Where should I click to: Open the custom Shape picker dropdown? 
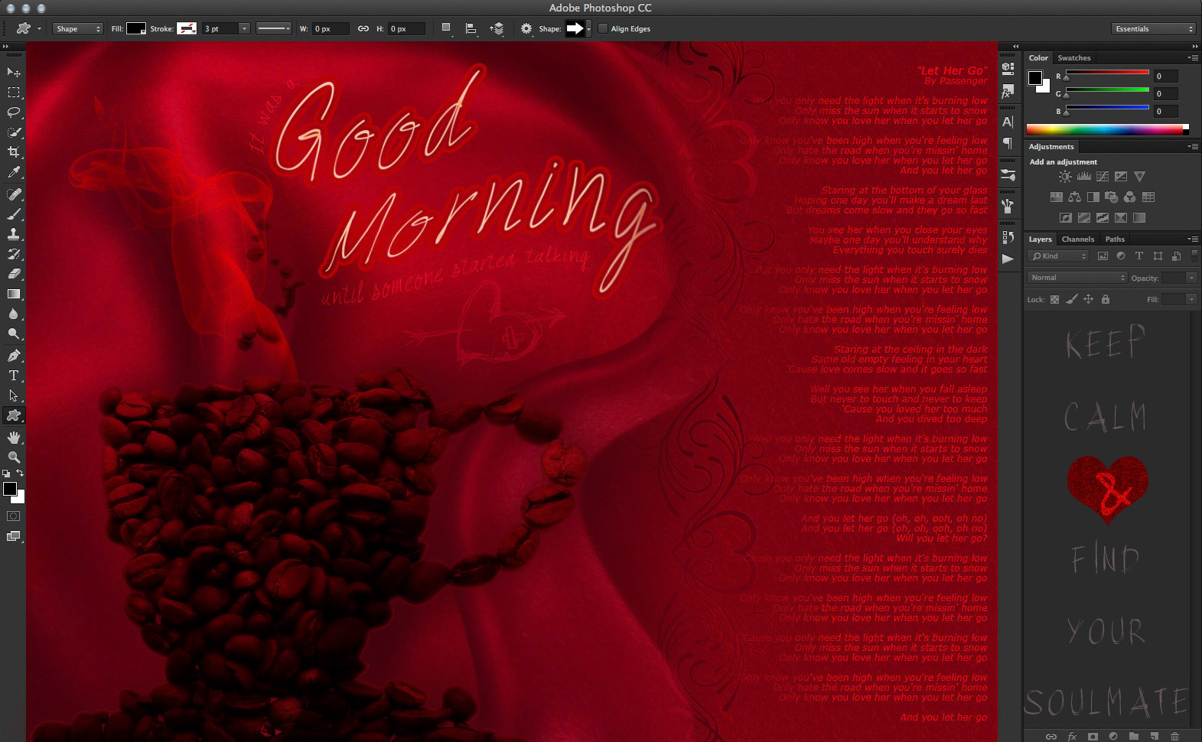click(588, 29)
